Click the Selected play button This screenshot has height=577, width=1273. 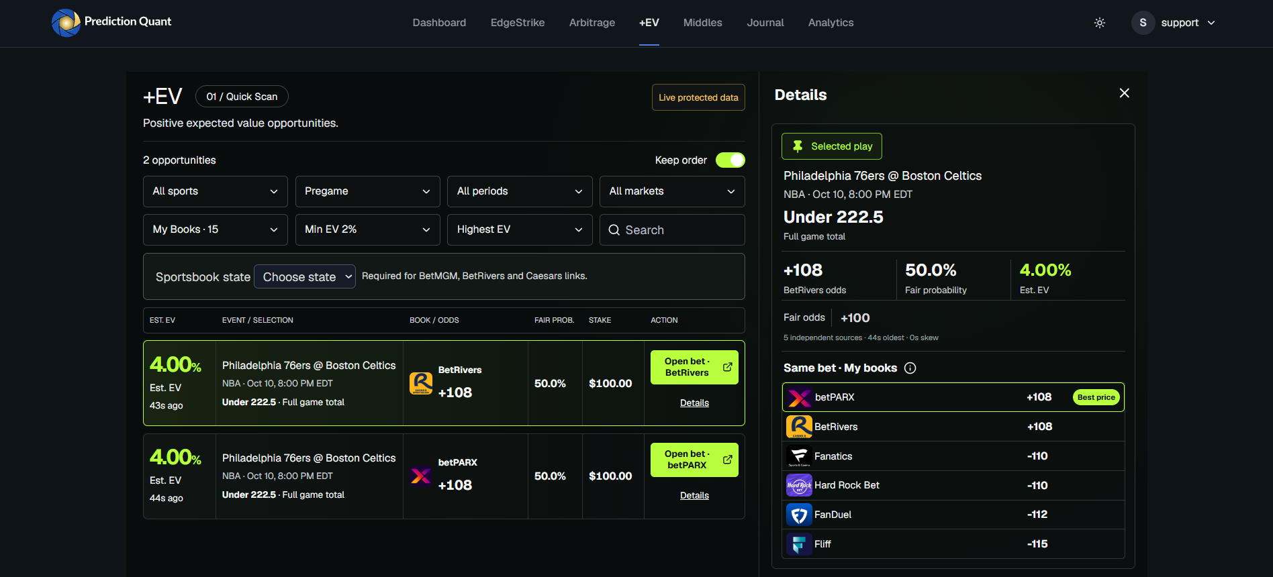click(x=832, y=146)
